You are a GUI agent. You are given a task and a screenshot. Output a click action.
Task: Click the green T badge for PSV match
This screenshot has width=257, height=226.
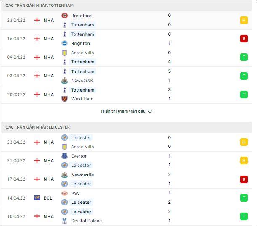(244, 198)
